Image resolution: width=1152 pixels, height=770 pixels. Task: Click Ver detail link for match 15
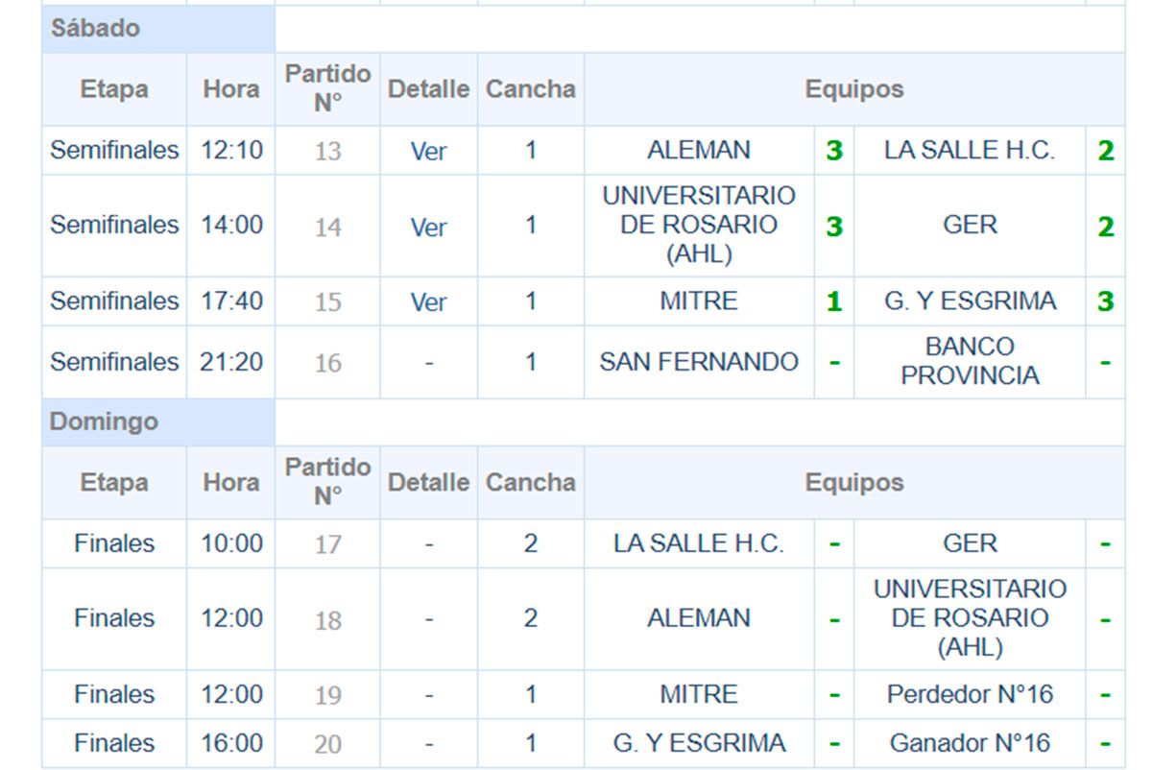tap(428, 301)
